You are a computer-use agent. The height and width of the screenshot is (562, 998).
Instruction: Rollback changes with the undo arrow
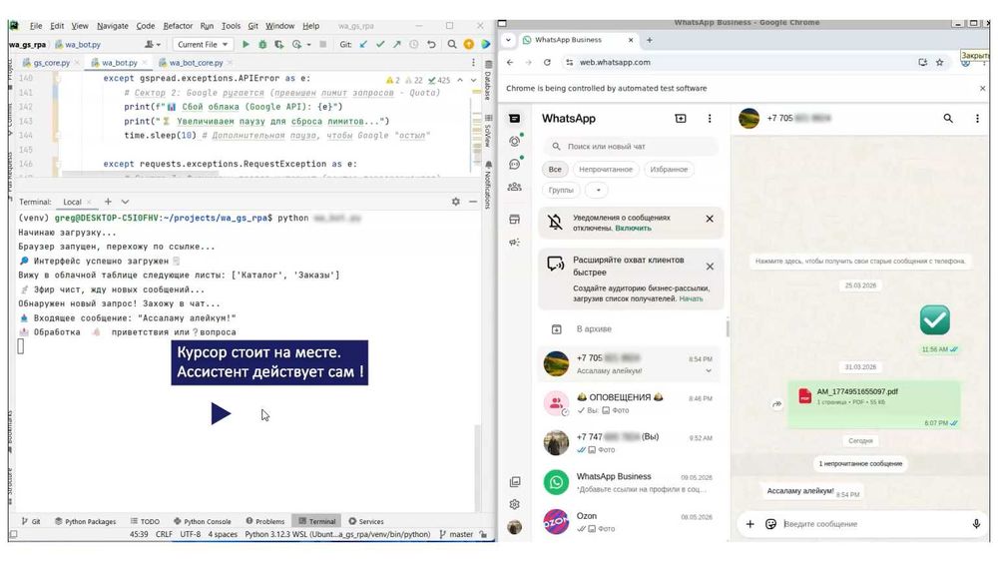tap(431, 45)
